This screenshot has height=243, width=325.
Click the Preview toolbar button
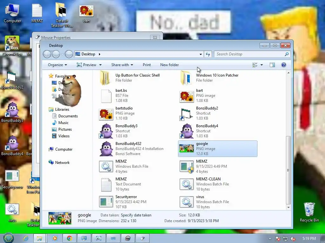point(87,65)
